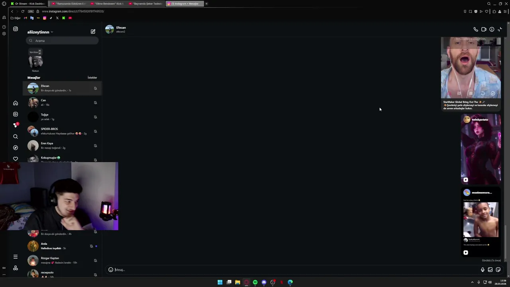Switch to "Bayramda Şeker Tadında" tab
This screenshot has width=510, height=287.
[146, 4]
